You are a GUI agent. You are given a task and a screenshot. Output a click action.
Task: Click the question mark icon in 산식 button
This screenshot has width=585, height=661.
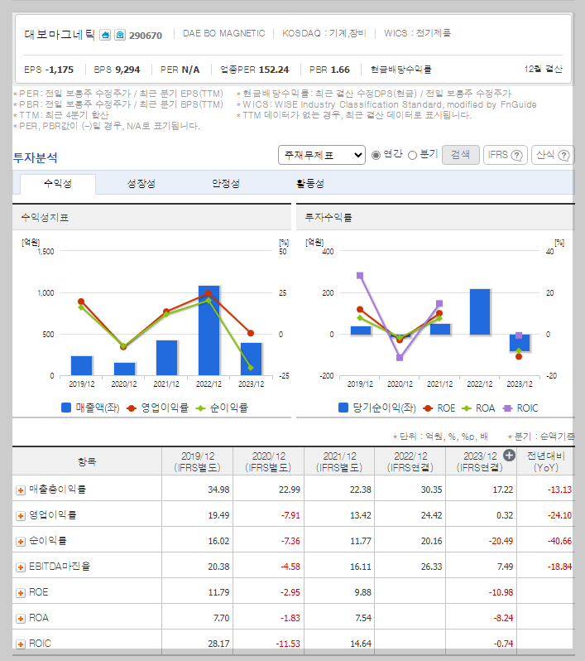pos(563,155)
